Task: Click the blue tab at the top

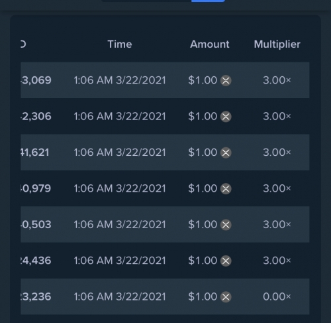Action: click(208, 1)
